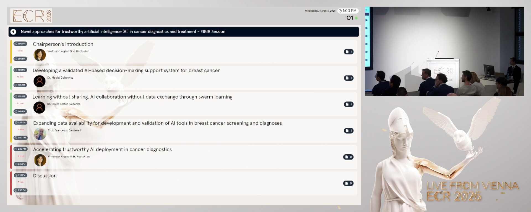
Task: Click the 2:30 PM end time marker
Action: point(20,190)
